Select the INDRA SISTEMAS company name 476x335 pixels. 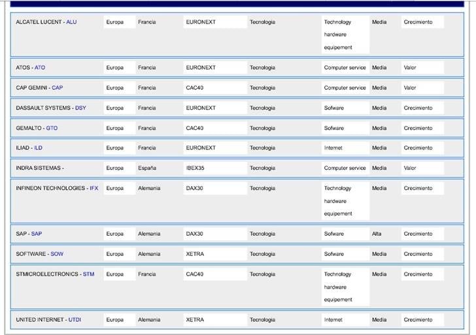[x=38, y=168]
